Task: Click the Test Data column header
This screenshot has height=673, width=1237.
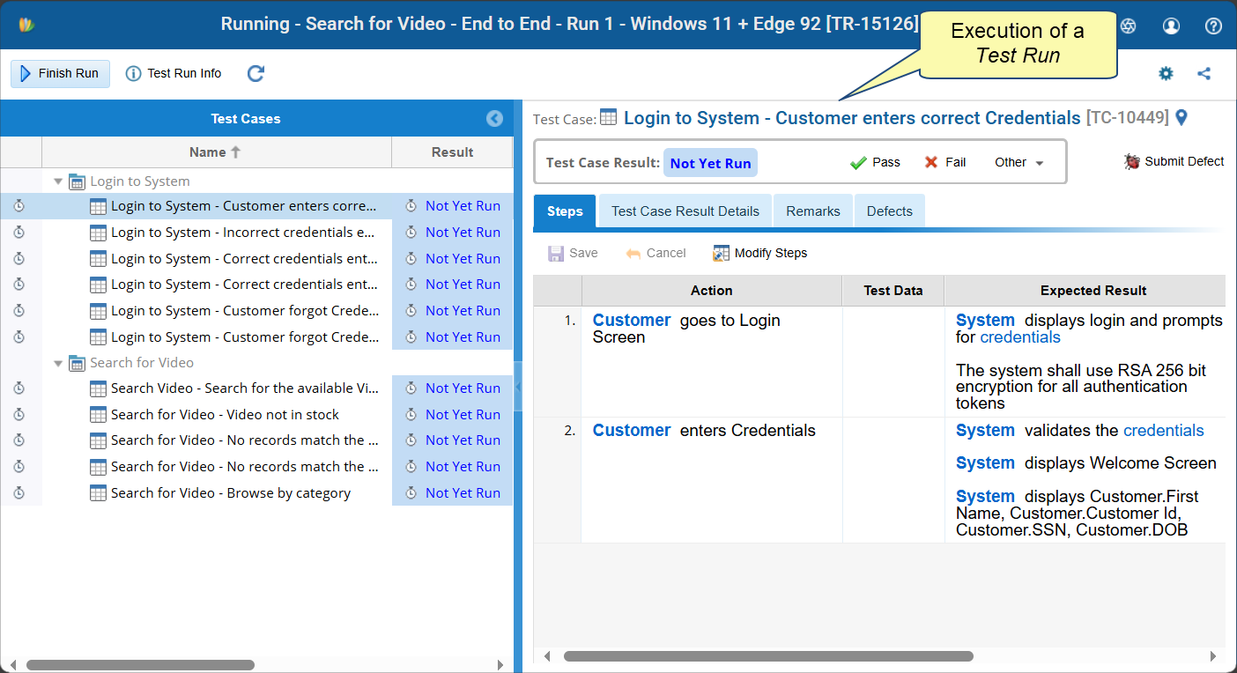Action: (893, 290)
